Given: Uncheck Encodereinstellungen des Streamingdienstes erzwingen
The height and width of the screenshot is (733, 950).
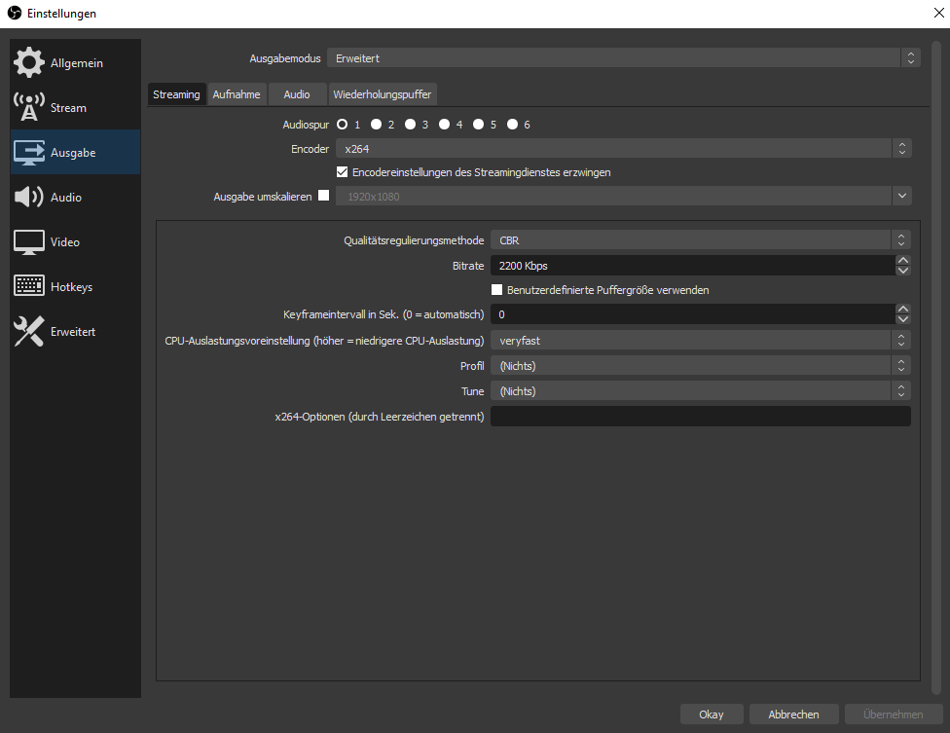Looking at the screenshot, I should click(x=343, y=172).
